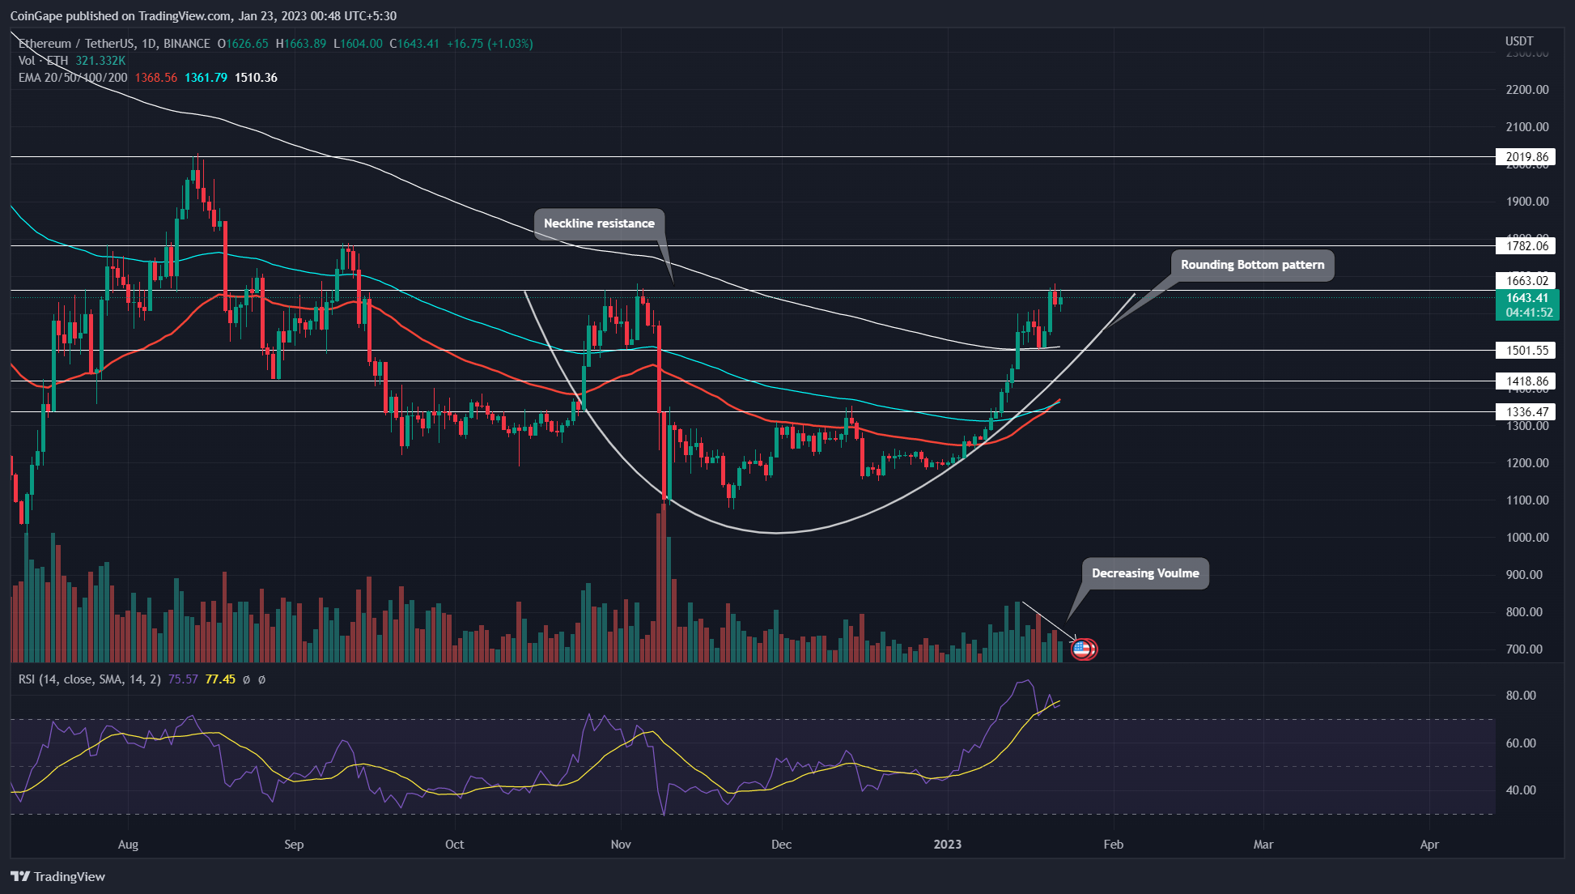
Task: Click the Mar label on time axis
Action: point(1263,845)
